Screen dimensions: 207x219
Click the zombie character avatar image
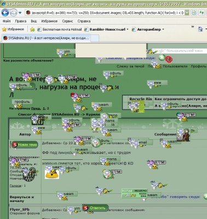pos(184,135)
